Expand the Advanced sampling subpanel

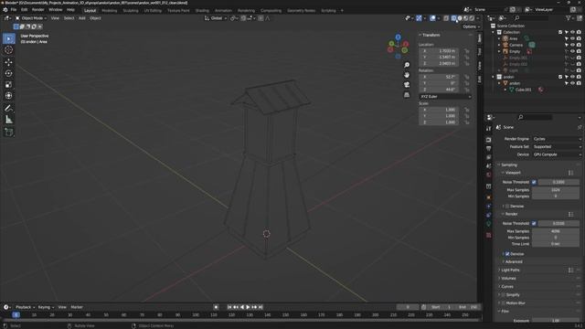click(x=514, y=262)
